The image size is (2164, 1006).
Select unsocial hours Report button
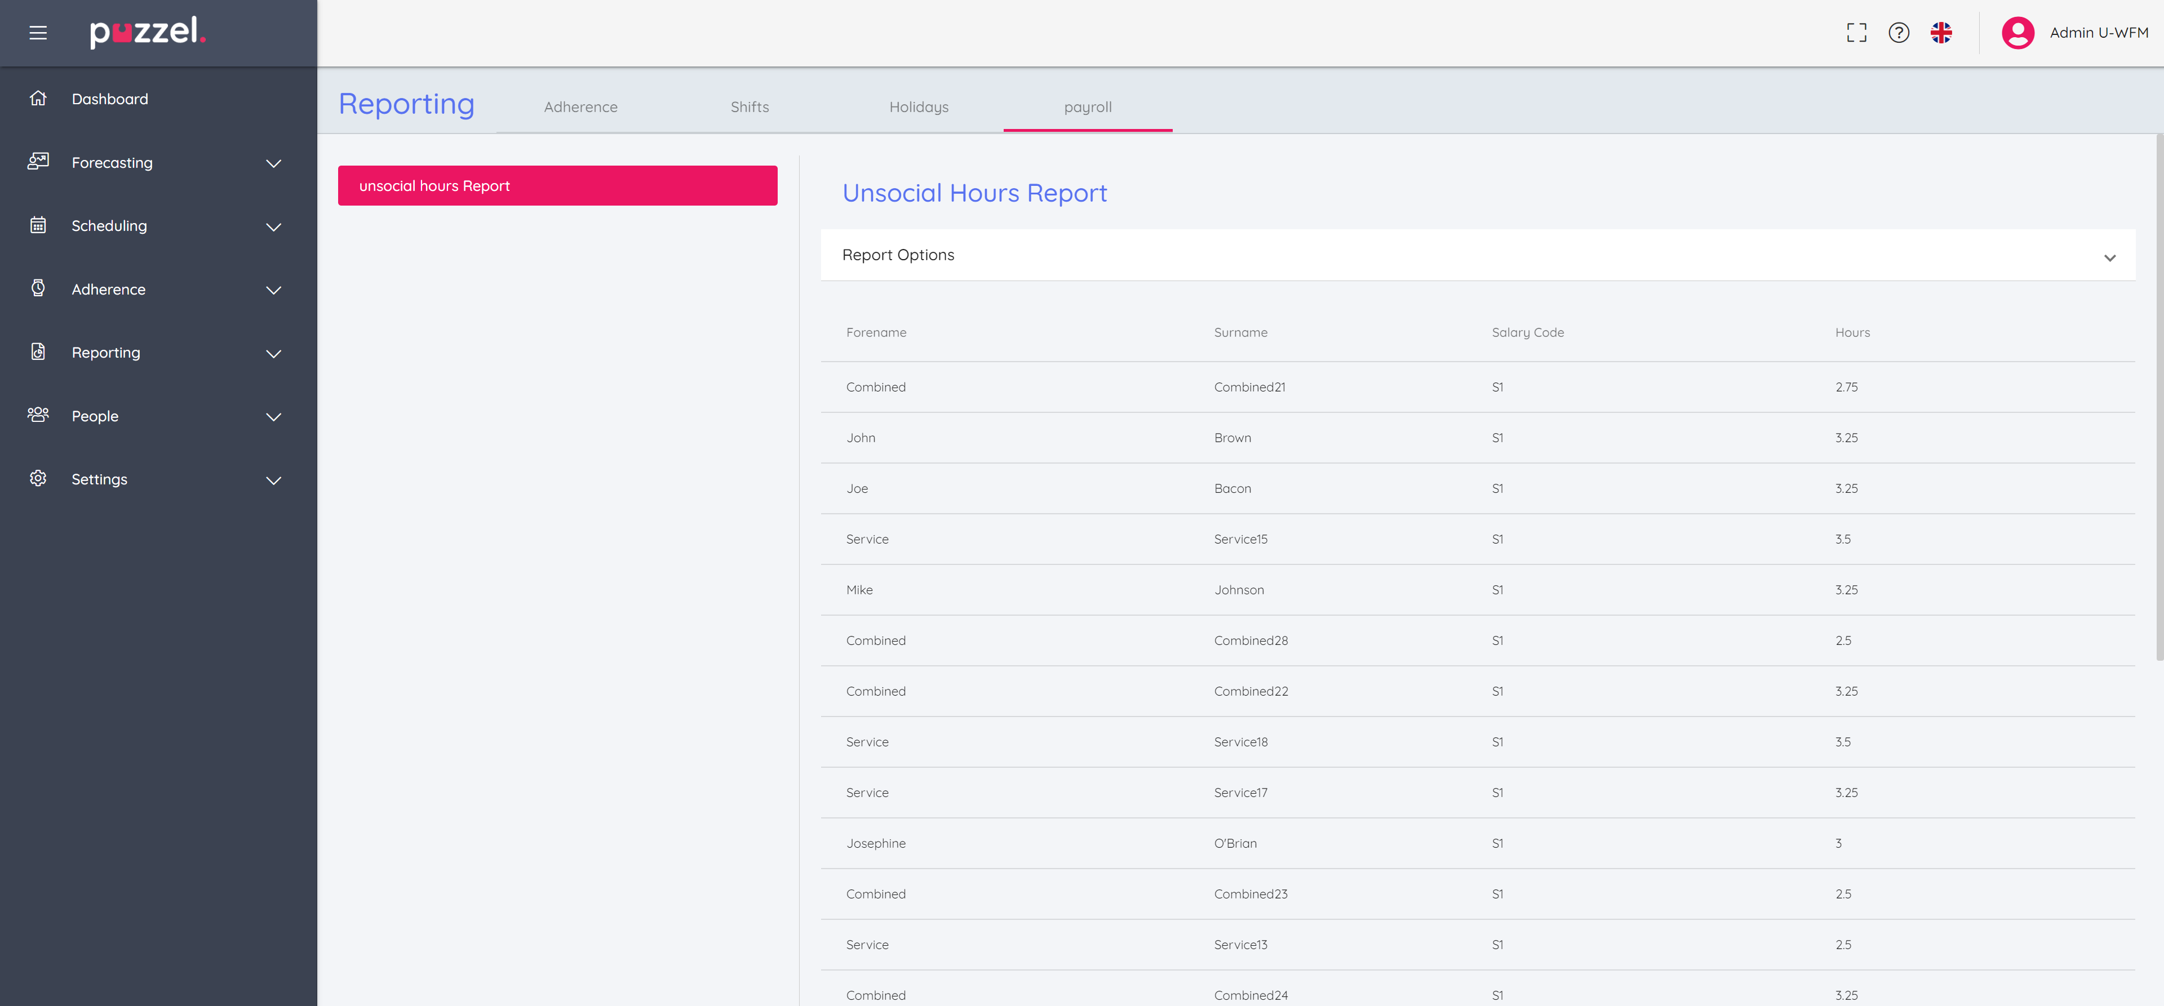557,185
